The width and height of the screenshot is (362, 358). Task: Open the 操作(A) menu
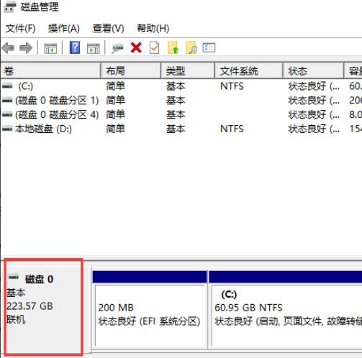(x=64, y=29)
